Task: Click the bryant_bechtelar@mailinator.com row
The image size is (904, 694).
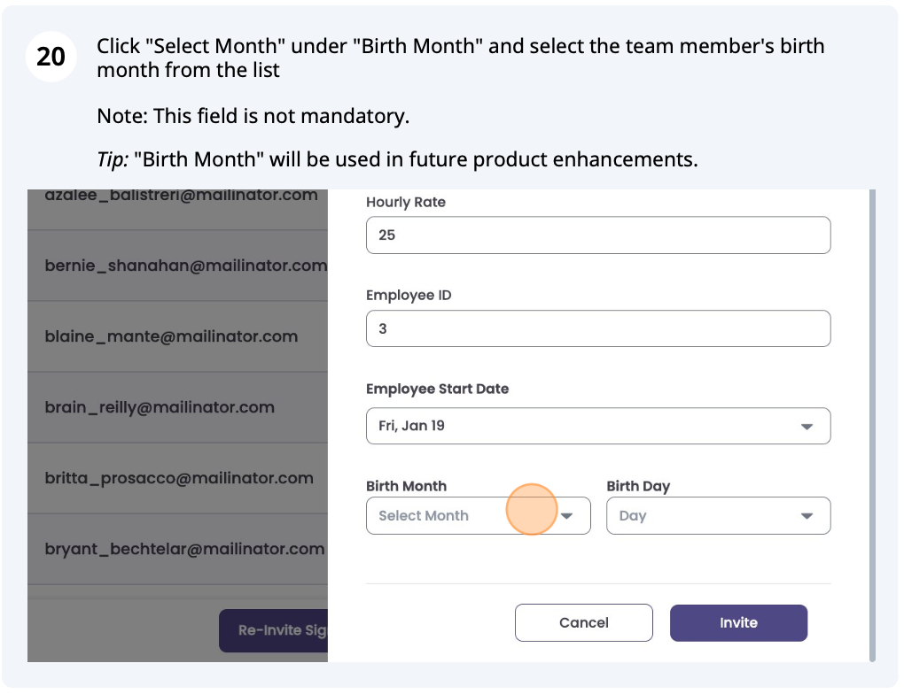Action: coord(184,549)
